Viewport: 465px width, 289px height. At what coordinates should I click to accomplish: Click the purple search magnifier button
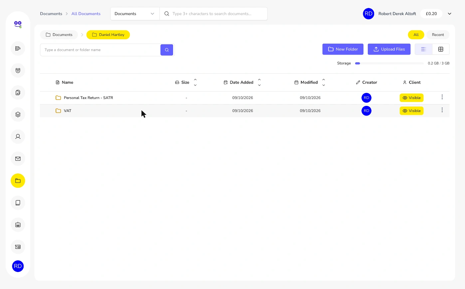coord(167,50)
